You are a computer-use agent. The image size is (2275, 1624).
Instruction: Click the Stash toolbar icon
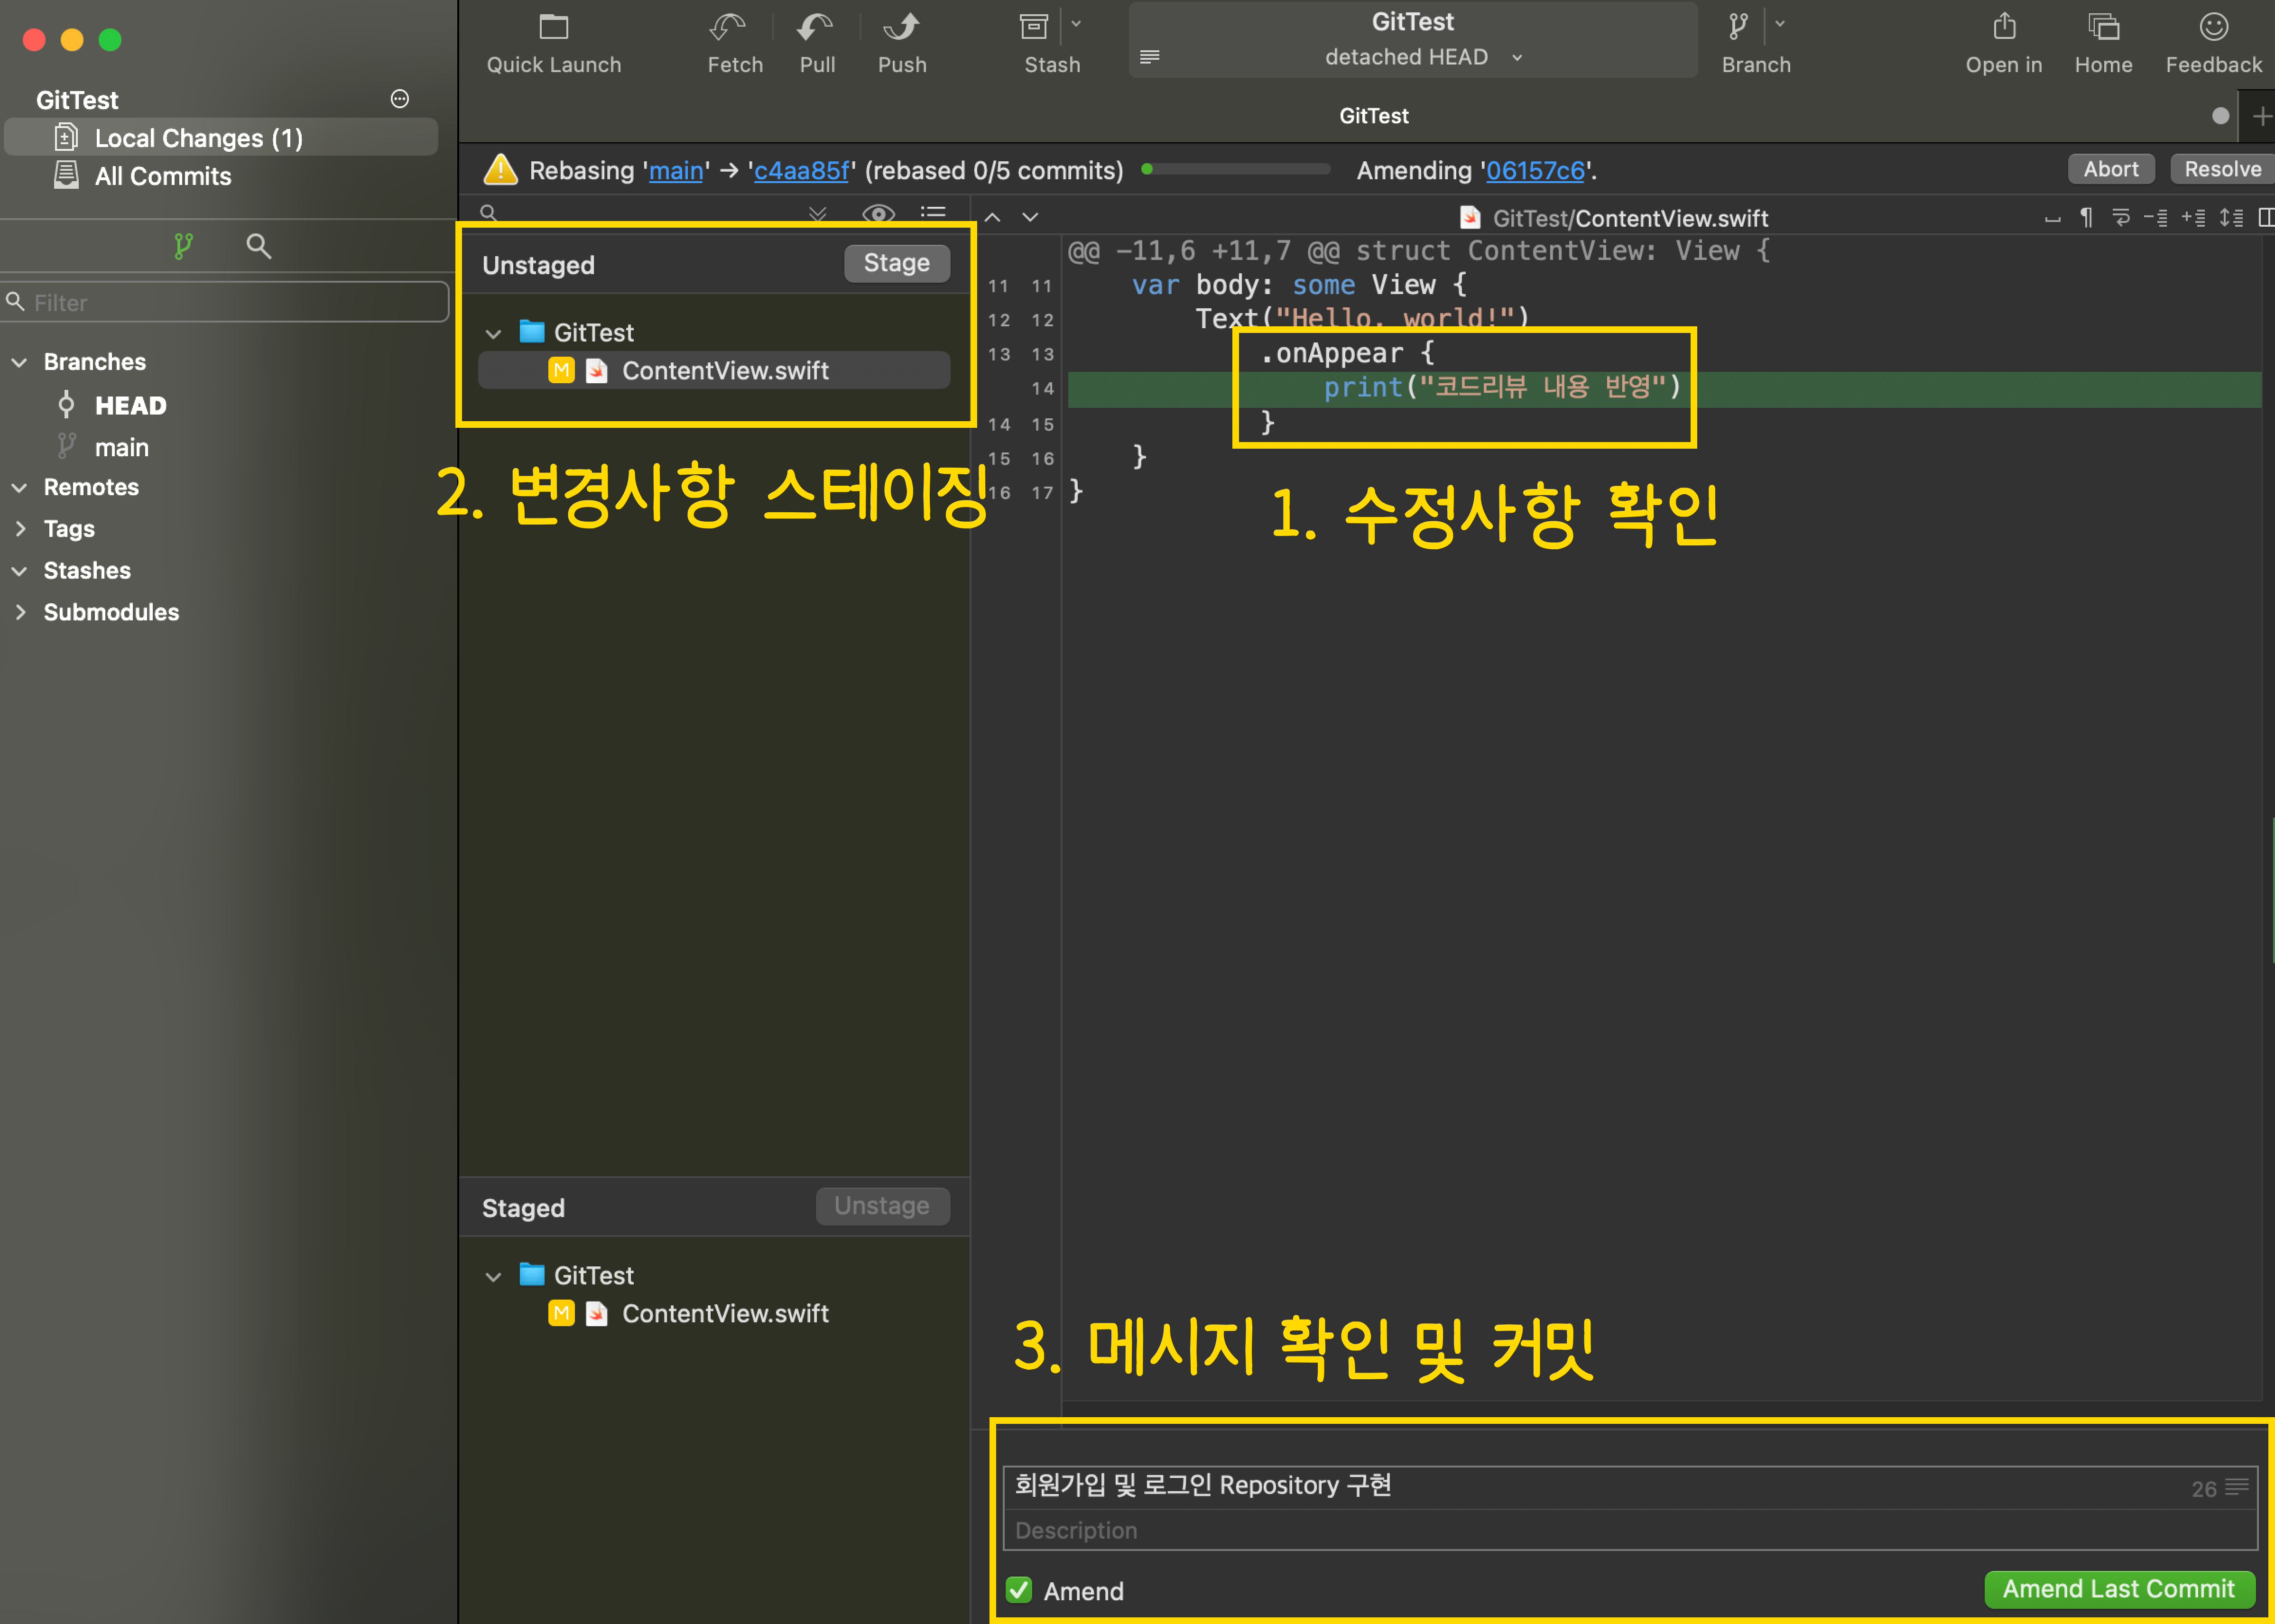click(x=1033, y=28)
